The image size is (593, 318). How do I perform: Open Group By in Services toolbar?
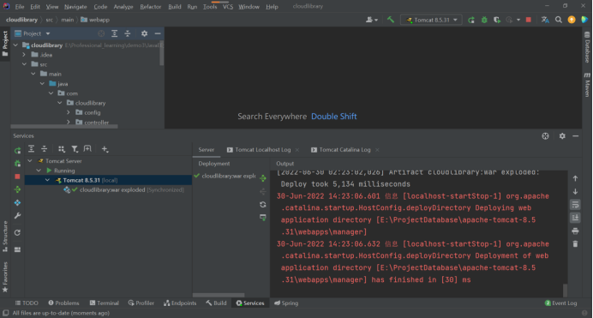[62, 149]
